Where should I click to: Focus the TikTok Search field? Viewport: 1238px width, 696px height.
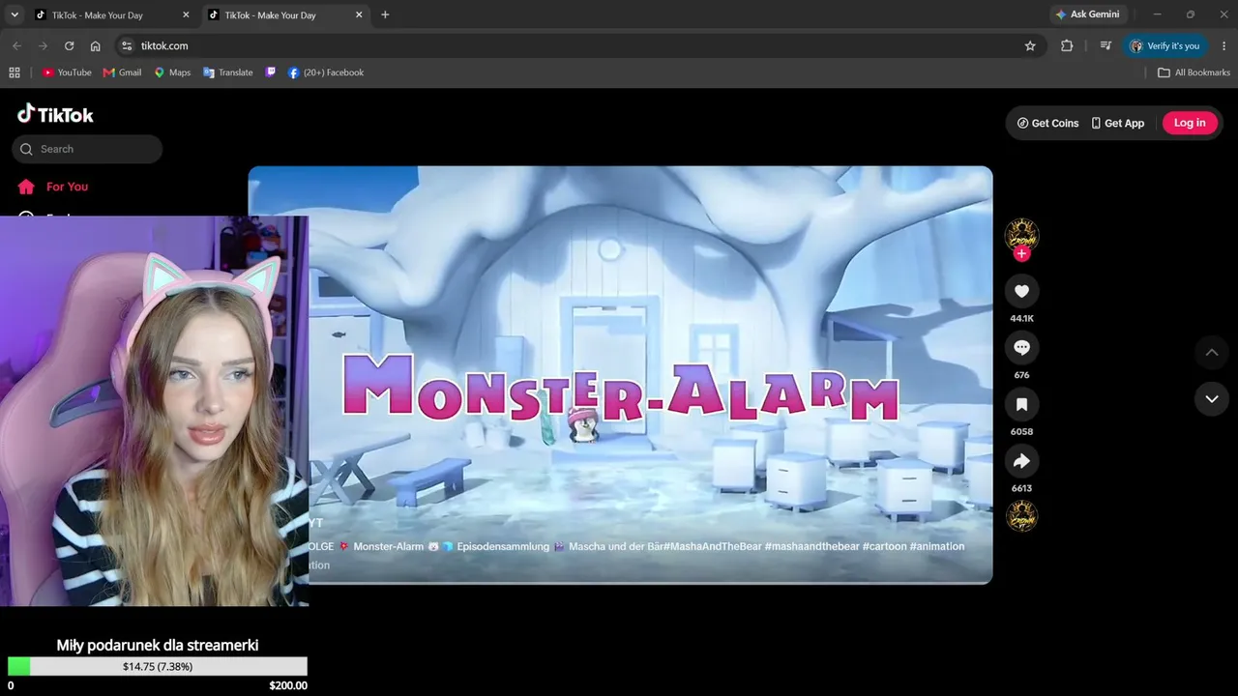point(87,149)
